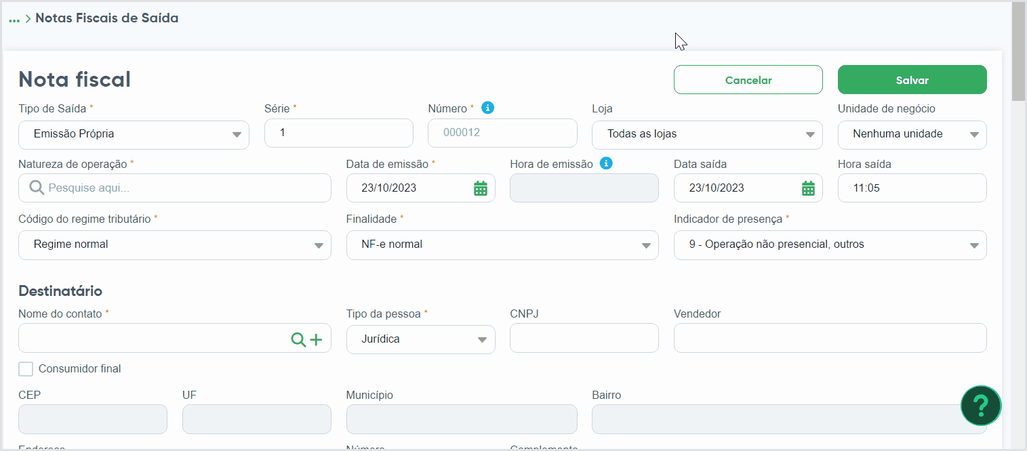The image size is (1027, 451).
Task: Click the disabled Hora de emissão field
Action: (584, 188)
